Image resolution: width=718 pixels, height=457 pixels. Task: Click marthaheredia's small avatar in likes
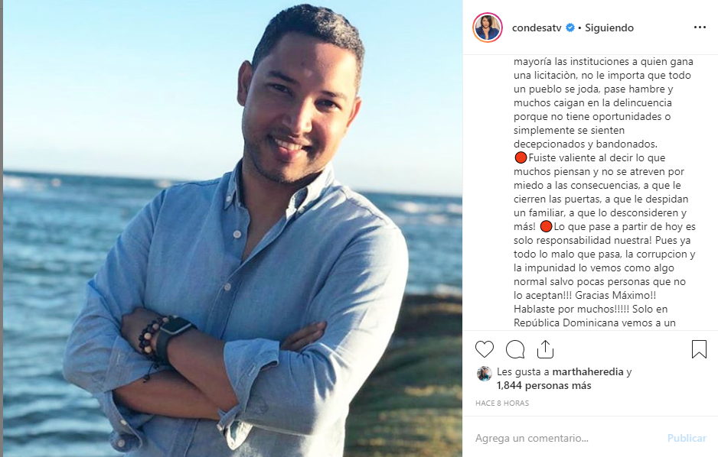(484, 374)
